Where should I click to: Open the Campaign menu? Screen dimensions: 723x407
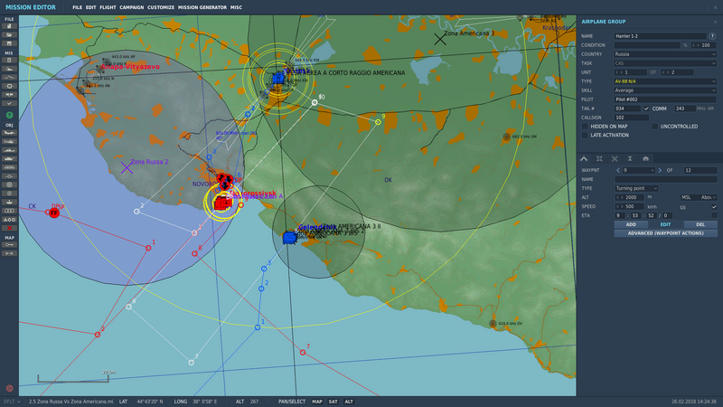[131, 6]
